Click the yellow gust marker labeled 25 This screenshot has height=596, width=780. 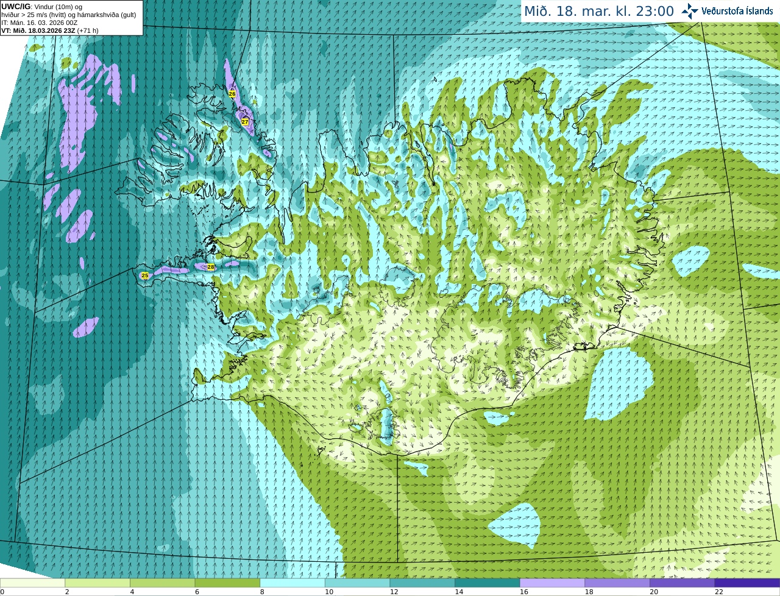[x=144, y=275]
